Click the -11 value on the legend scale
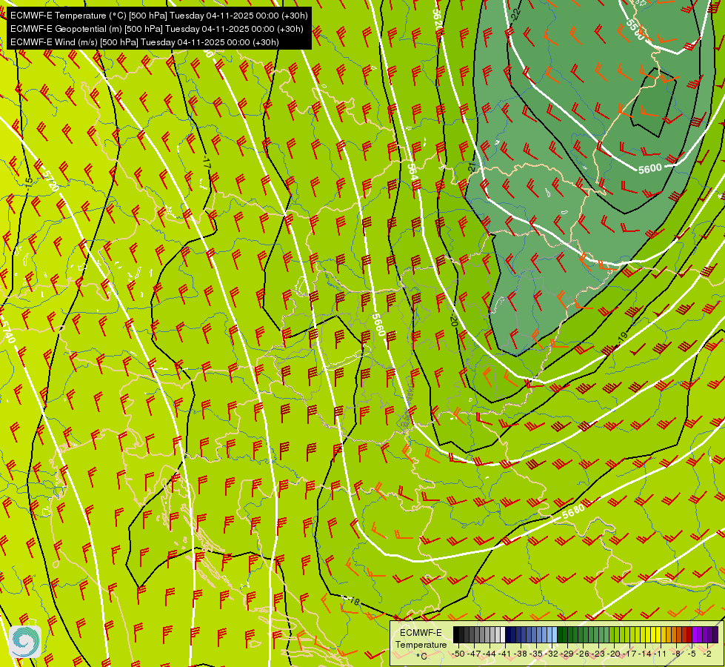This screenshot has height=667, width=725. 660,654
